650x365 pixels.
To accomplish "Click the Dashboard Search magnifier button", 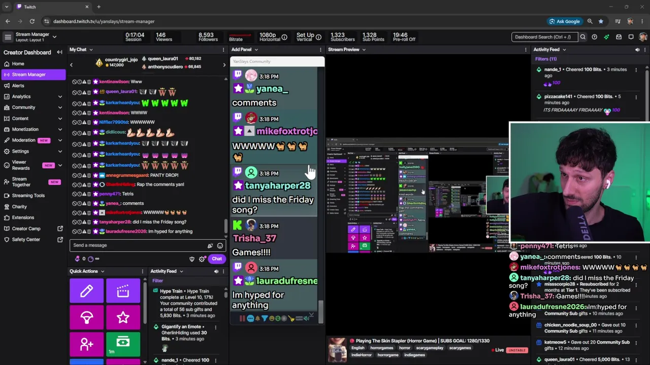I will click(583, 37).
